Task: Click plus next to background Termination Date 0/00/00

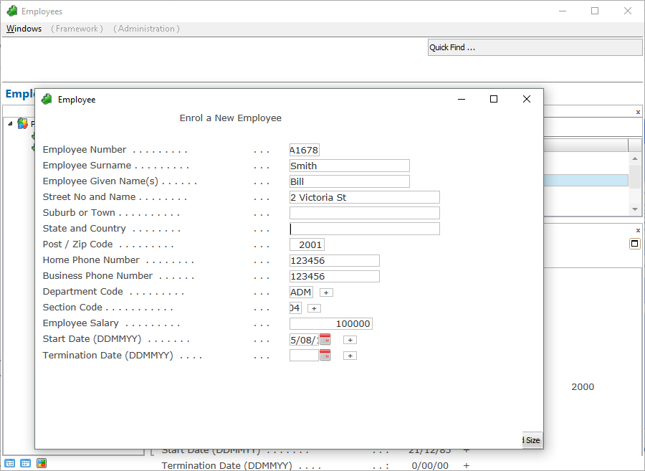Action: tap(466, 465)
